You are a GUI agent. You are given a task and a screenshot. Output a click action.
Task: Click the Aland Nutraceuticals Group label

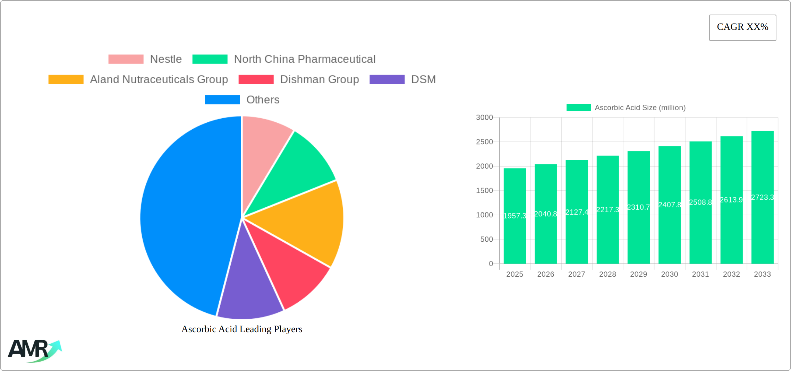point(159,79)
